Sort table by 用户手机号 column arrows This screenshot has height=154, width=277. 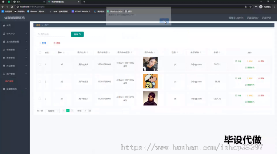pyautogui.click(x=109, y=52)
